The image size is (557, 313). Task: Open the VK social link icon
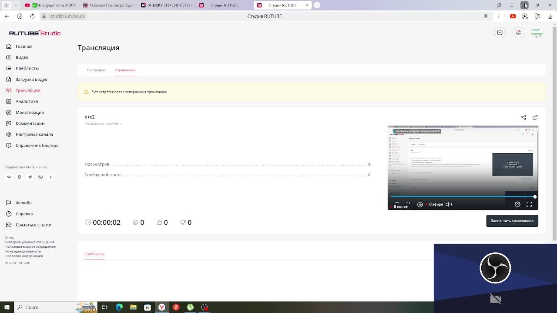[x=9, y=177]
